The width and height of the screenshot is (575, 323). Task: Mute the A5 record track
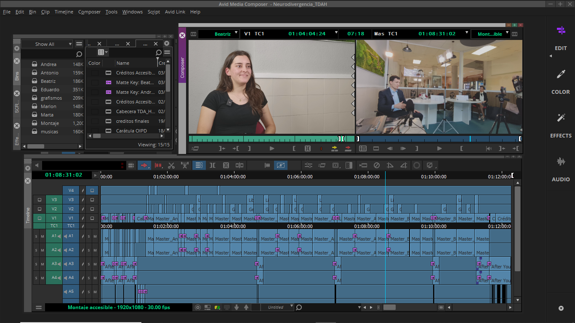(95, 291)
